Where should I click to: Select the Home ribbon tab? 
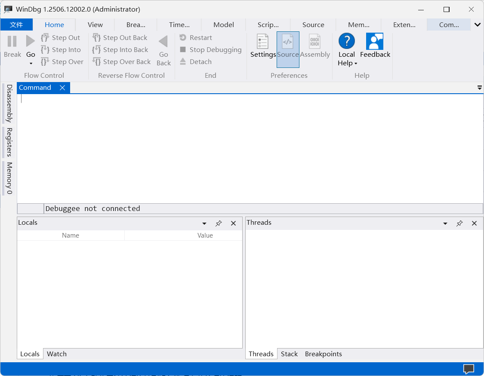[54, 24]
